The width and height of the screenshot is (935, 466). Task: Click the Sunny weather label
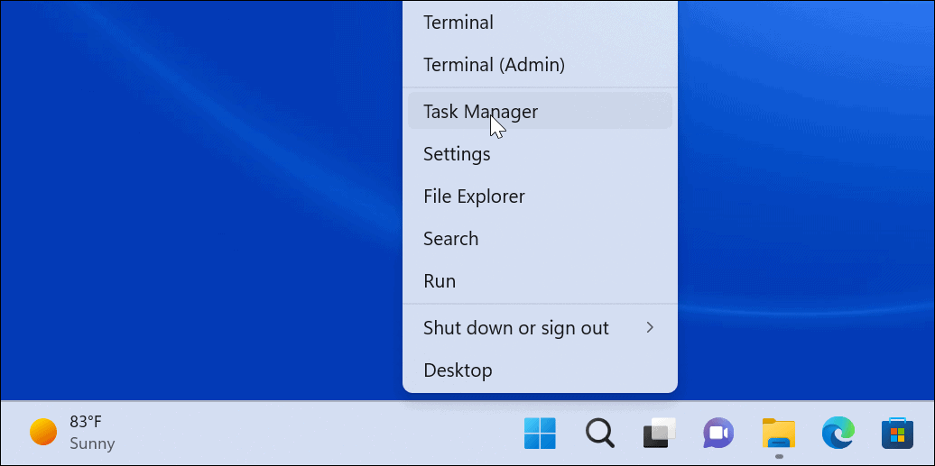point(92,444)
